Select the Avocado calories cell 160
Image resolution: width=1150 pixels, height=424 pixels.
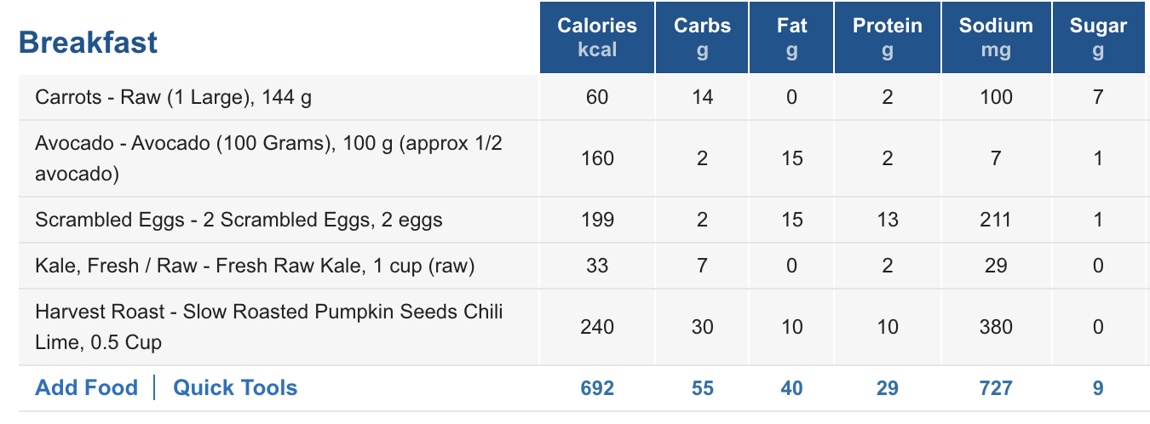click(x=597, y=158)
